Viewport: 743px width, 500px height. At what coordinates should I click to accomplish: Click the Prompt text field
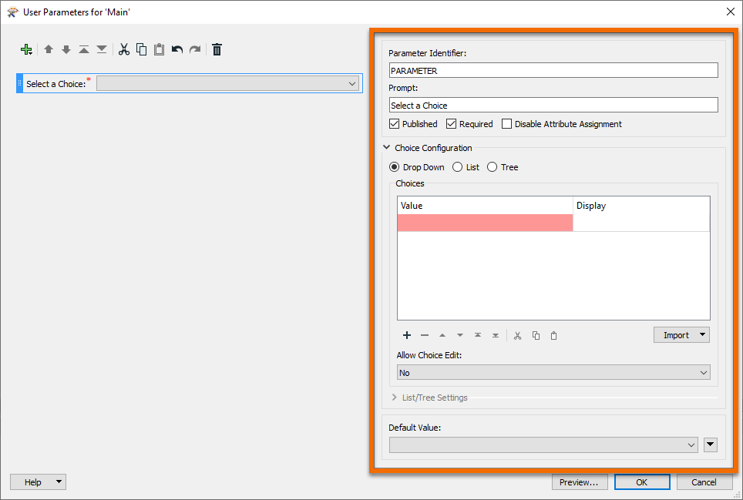click(x=553, y=105)
